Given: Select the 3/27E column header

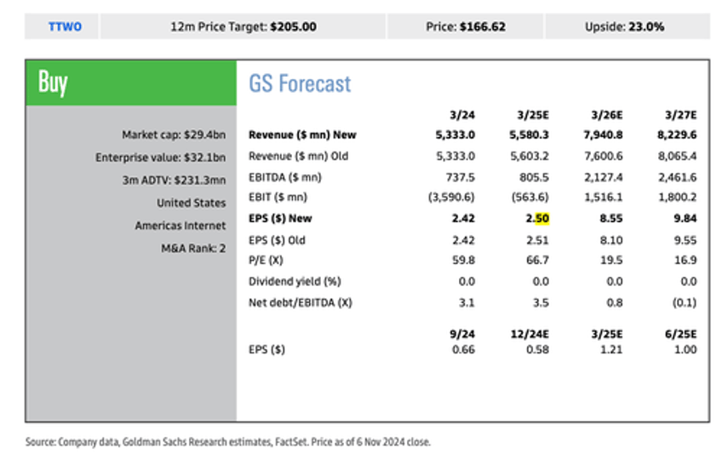Looking at the screenshot, I should click(x=682, y=115).
